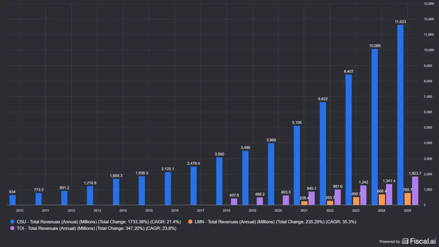
Task: Click the Powered by text
Action: [389, 241]
